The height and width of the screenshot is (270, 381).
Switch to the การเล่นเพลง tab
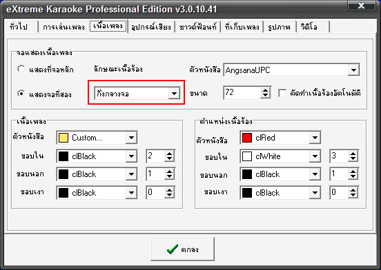63,27
